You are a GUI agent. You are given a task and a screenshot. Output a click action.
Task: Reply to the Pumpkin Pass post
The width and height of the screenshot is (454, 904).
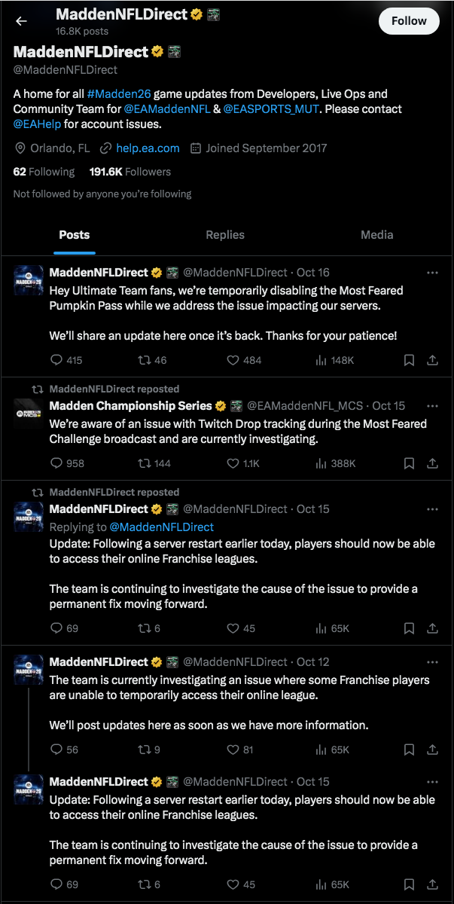[56, 360]
